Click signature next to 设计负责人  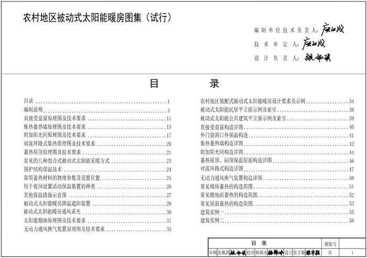(x=318, y=58)
